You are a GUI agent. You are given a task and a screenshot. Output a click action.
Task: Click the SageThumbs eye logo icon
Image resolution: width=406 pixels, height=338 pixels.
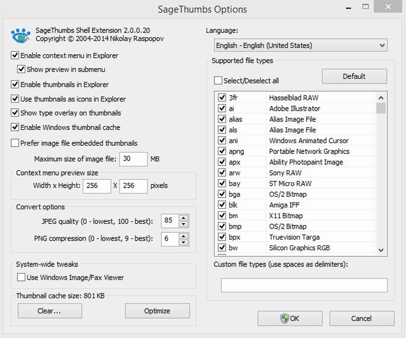[x=21, y=35]
